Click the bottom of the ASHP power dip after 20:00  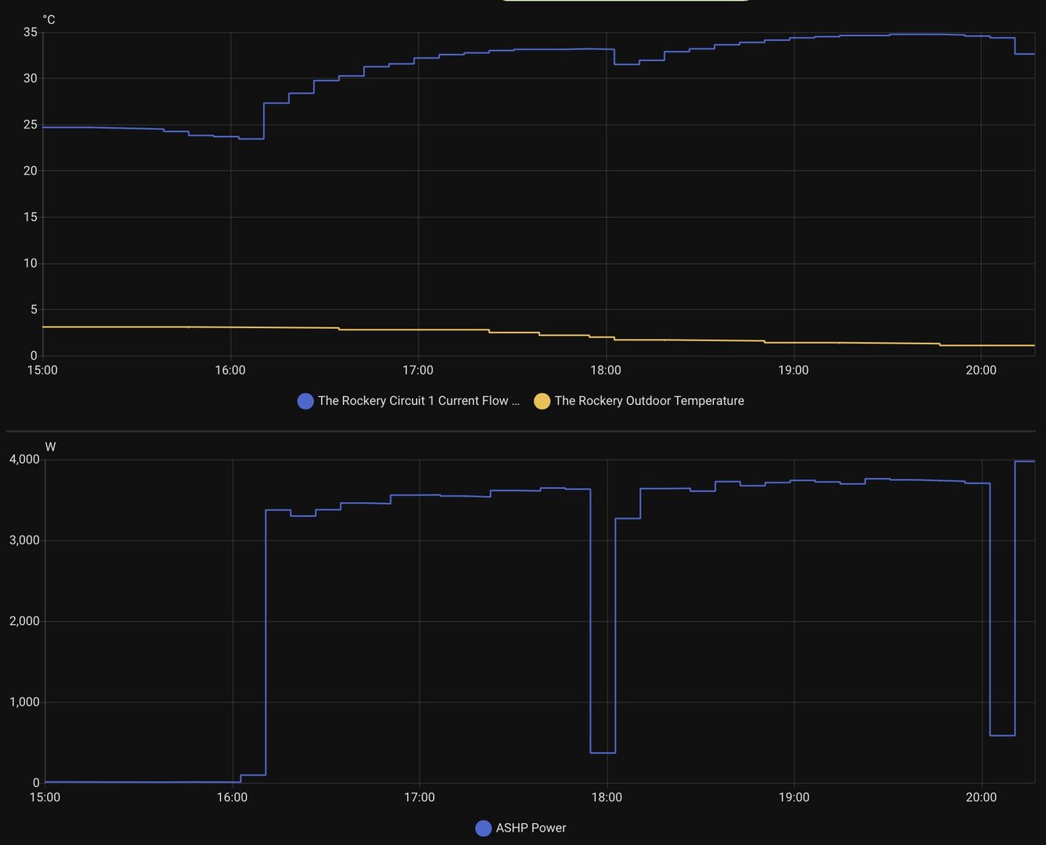(1002, 735)
